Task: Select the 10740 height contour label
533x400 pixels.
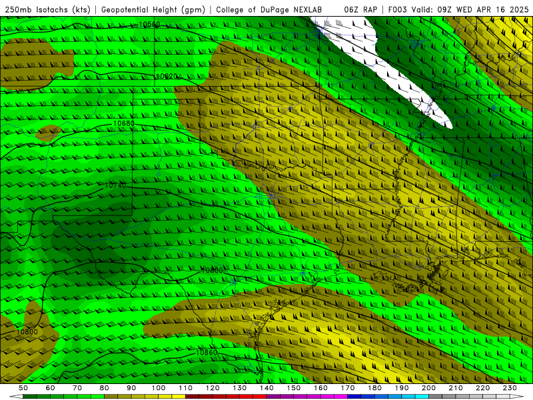Action: click(x=115, y=185)
